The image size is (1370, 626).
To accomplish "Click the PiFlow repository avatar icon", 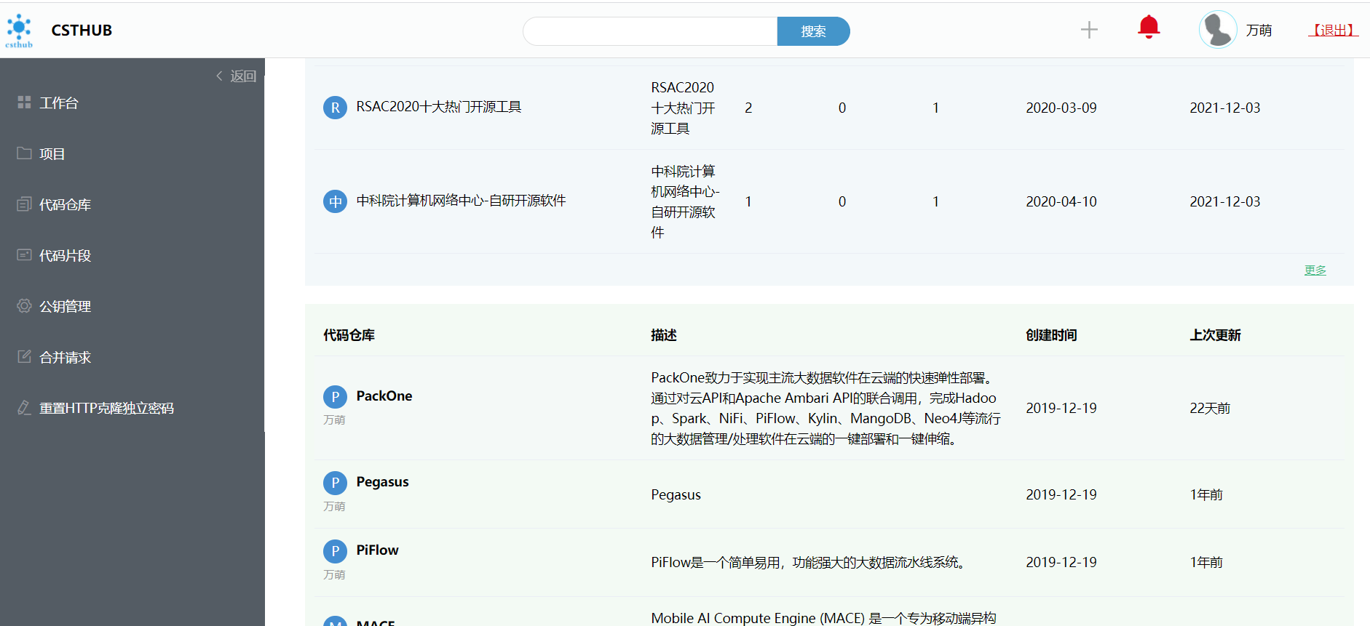I will tap(335, 551).
